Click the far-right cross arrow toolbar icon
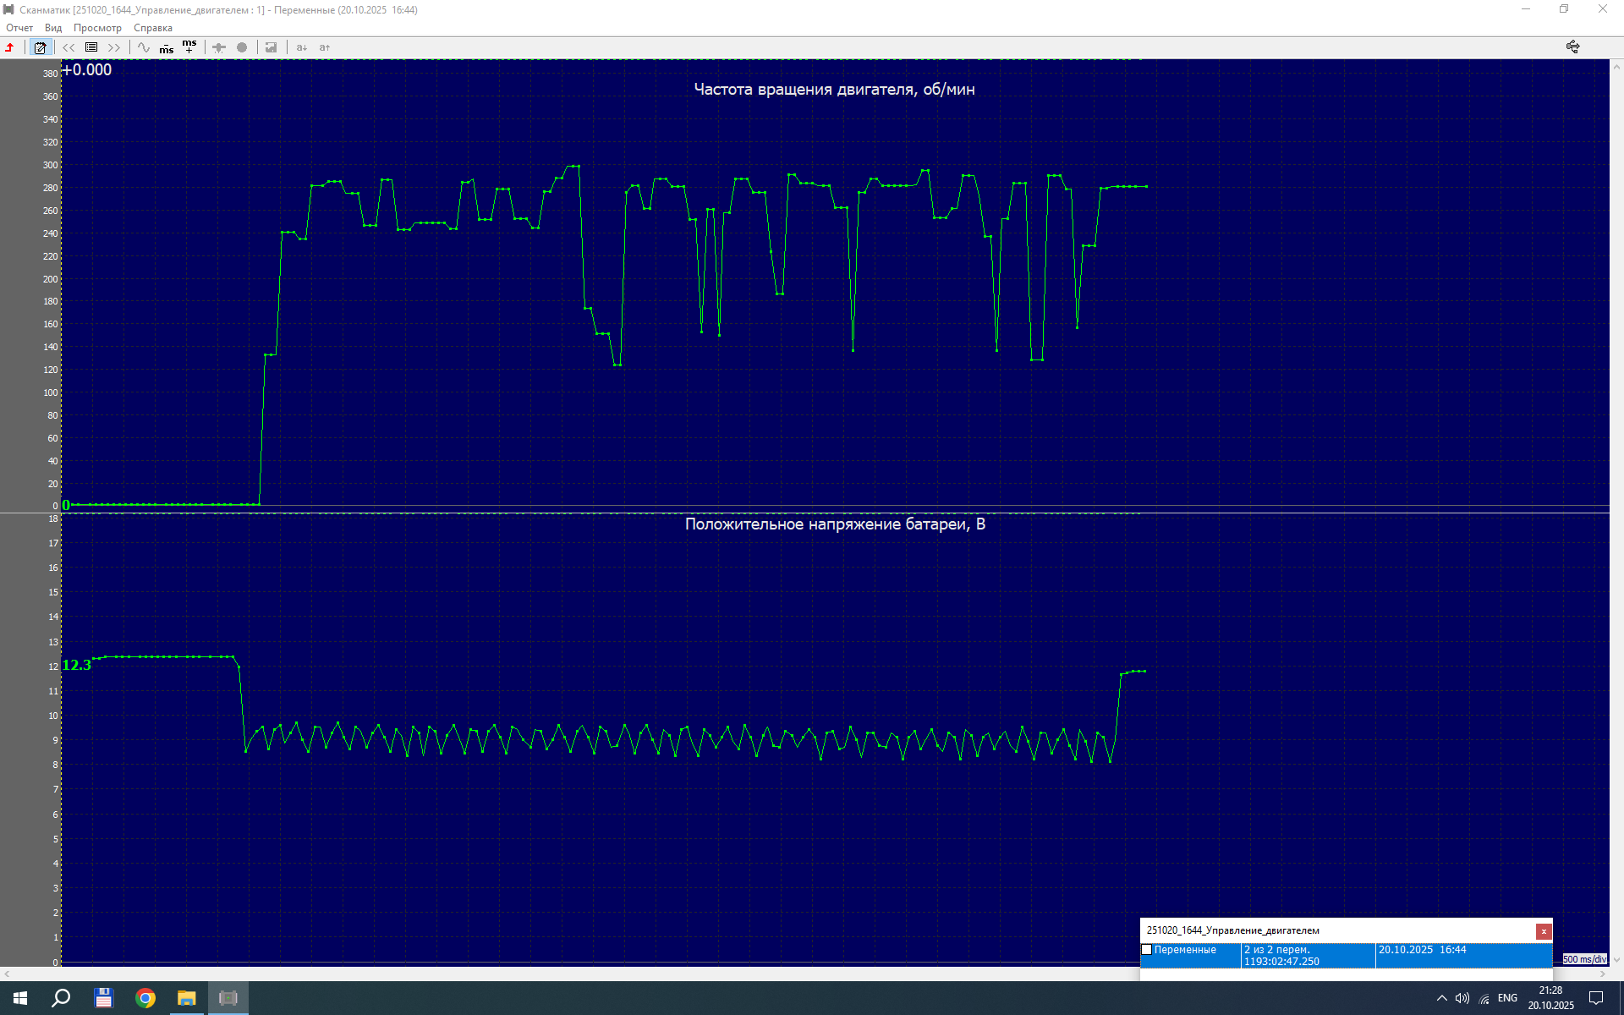 click(x=1572, y=47)
